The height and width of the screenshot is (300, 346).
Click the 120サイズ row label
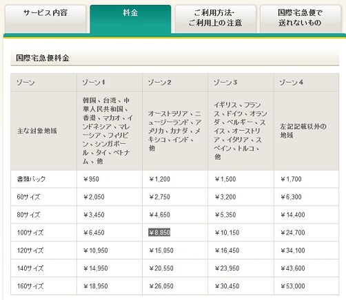[30, 250]
